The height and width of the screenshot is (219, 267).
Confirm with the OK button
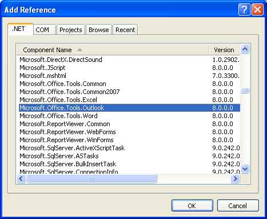coord(192,206)
